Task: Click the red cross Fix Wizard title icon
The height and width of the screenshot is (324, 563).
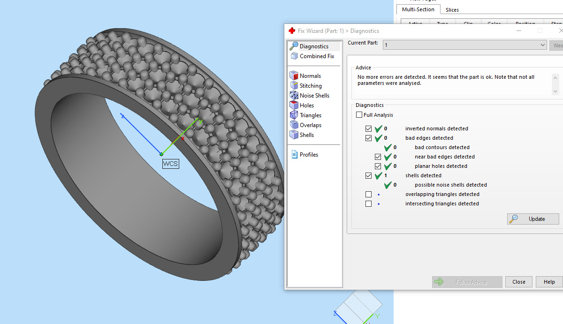Action: pos(291,31)
